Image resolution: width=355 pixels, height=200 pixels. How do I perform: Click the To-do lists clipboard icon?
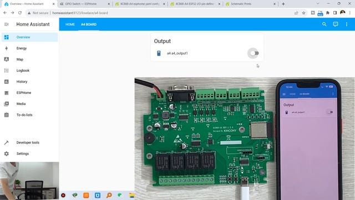[x=6, y=115]
